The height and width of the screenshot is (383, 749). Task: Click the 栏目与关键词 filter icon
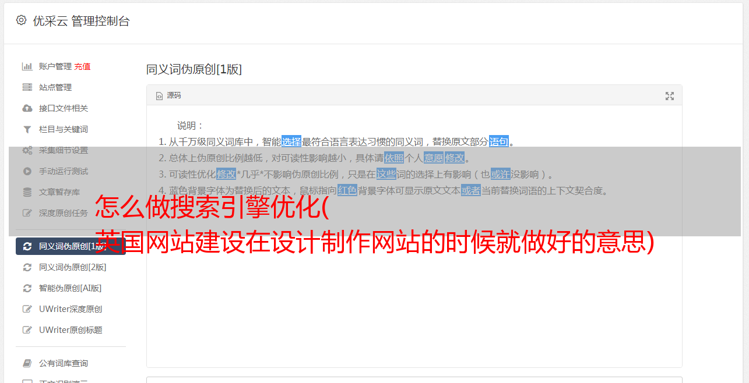[27, 129]
